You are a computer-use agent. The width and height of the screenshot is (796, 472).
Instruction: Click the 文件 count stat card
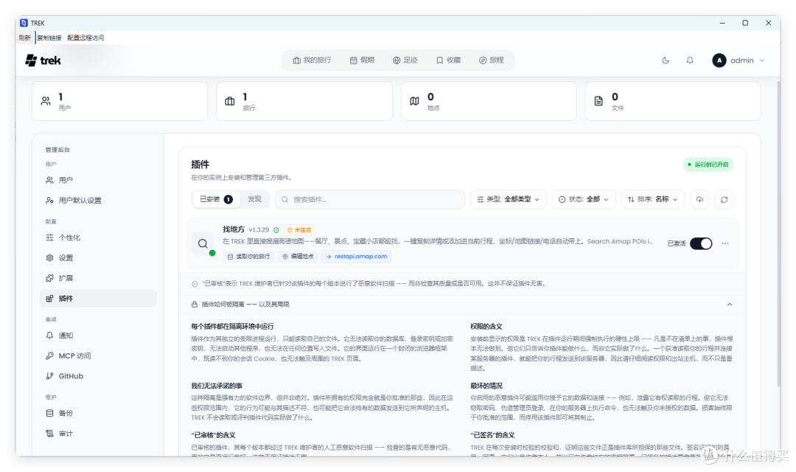[673, 101]
